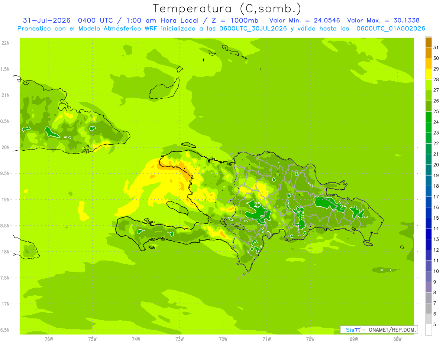446x344 pixels.
Task: Click the colorbar label "5"
Action: [x=435, y=325]
